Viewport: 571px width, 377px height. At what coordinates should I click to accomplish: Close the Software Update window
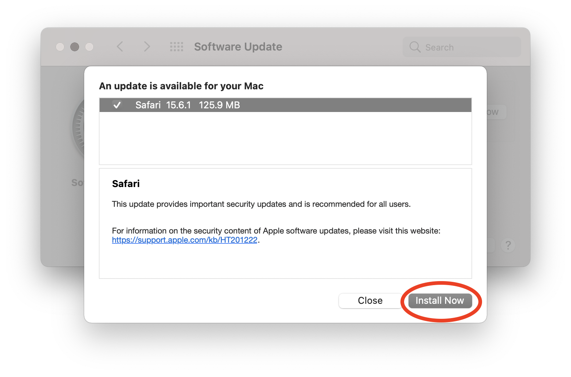60,47
